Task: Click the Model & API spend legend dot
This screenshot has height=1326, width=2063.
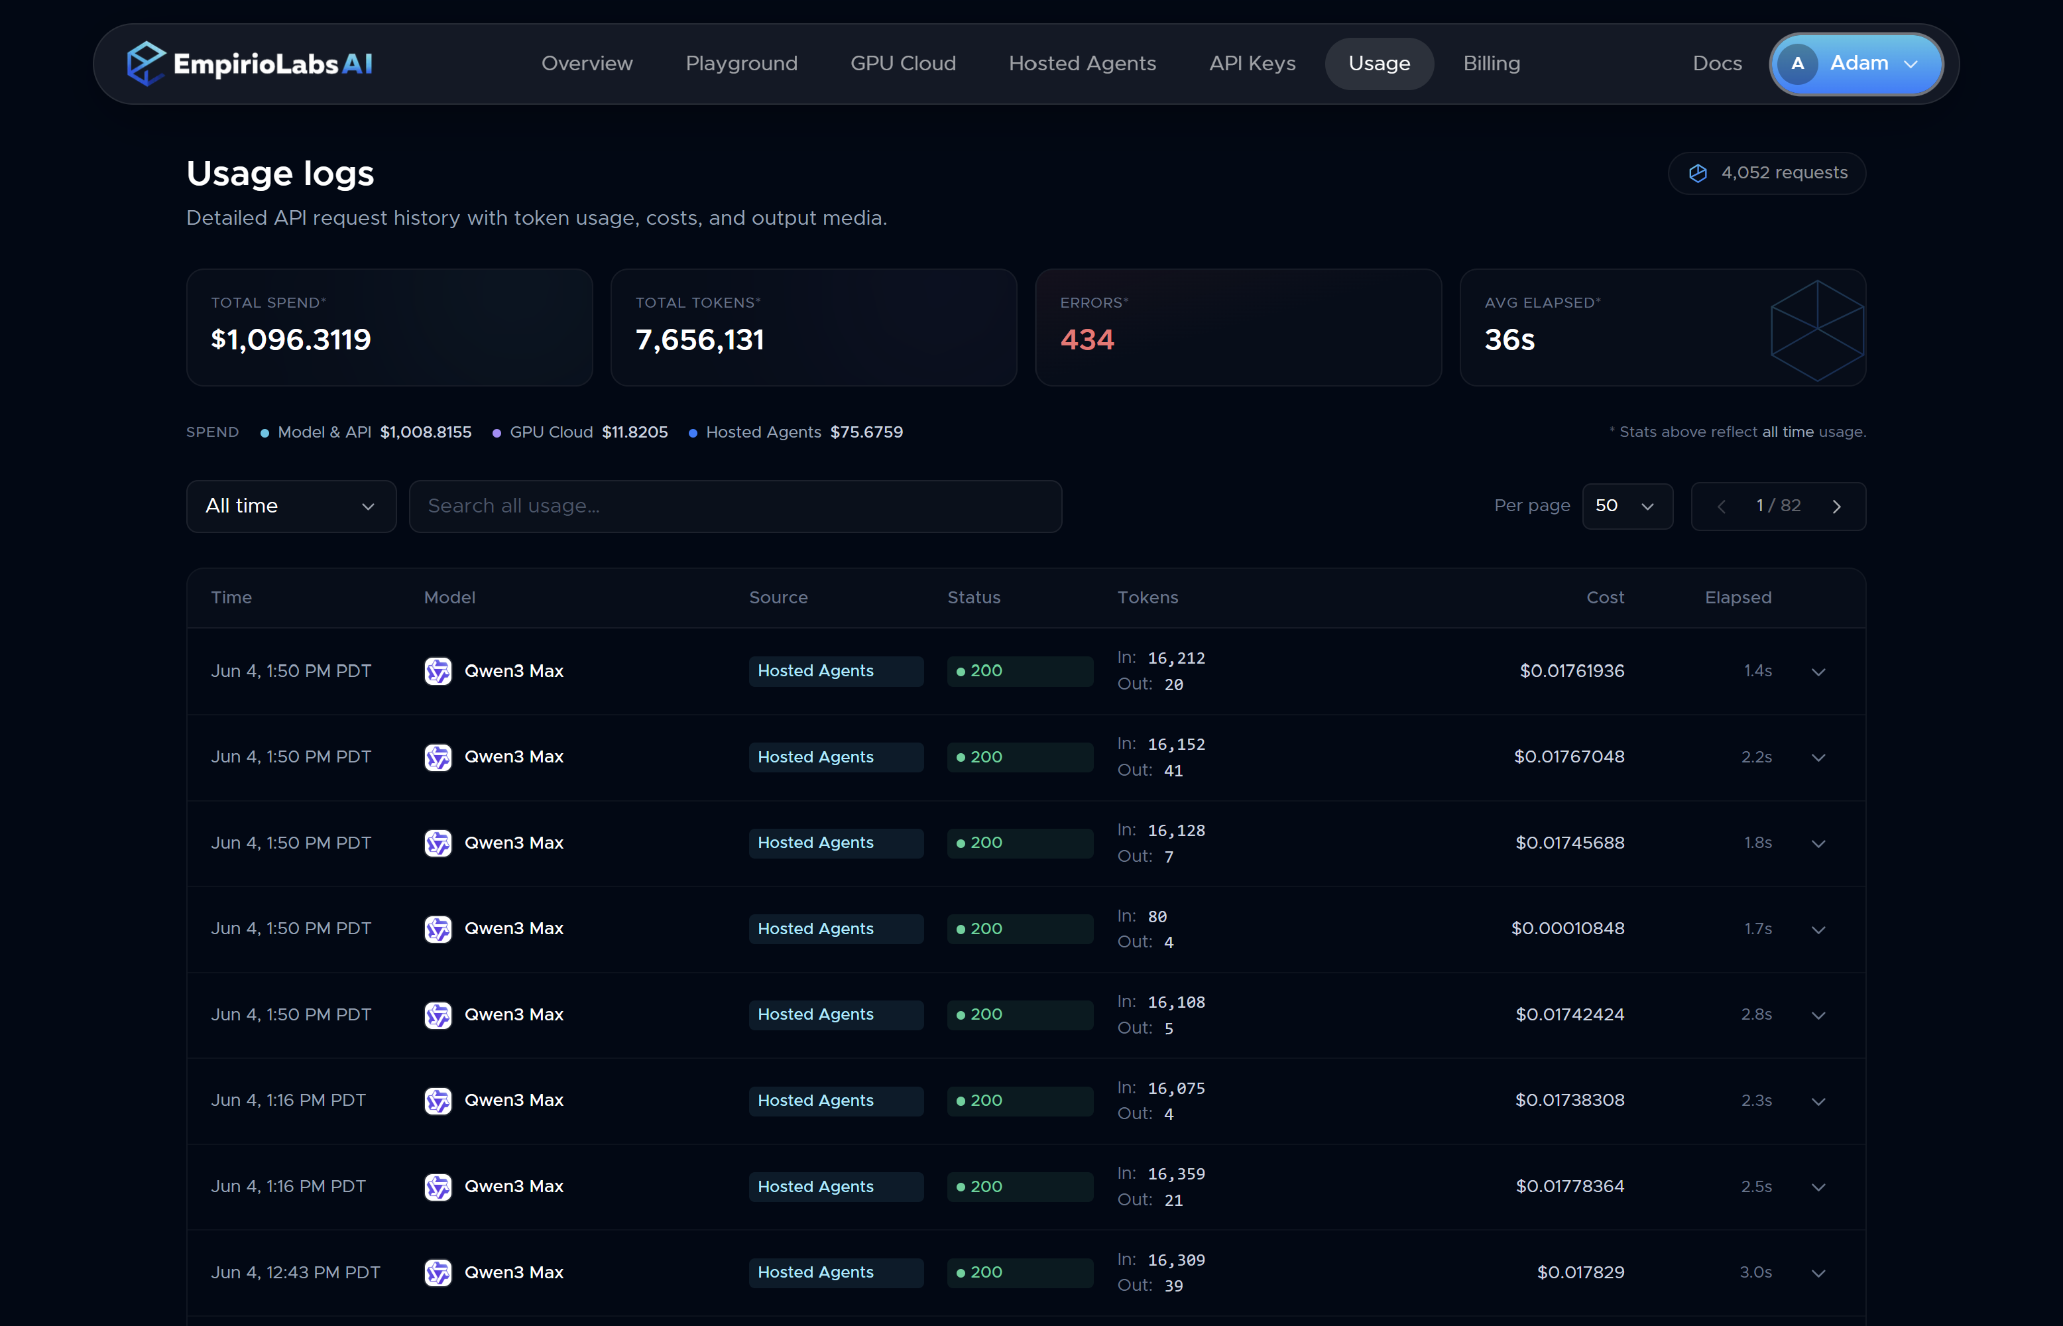Action: [x=265, y=433]
